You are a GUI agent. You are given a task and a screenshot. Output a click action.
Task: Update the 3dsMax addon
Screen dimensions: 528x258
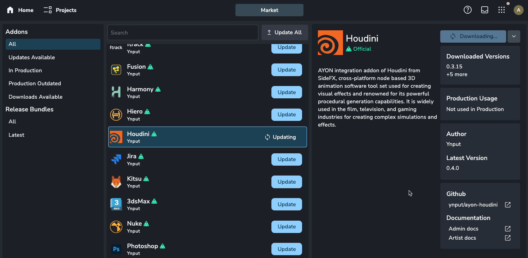[x=287, y=204]
